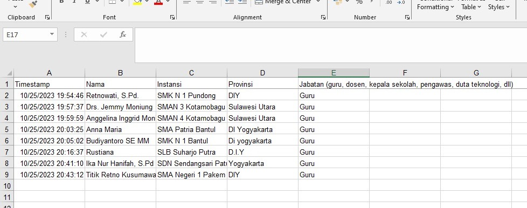
Task: Open the borders dropdown arrow
Action: pos(122,2)
